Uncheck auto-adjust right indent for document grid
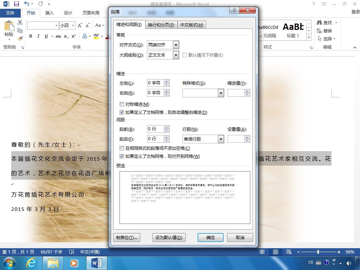Screen dimensions: 360x270 click(122, 112)
